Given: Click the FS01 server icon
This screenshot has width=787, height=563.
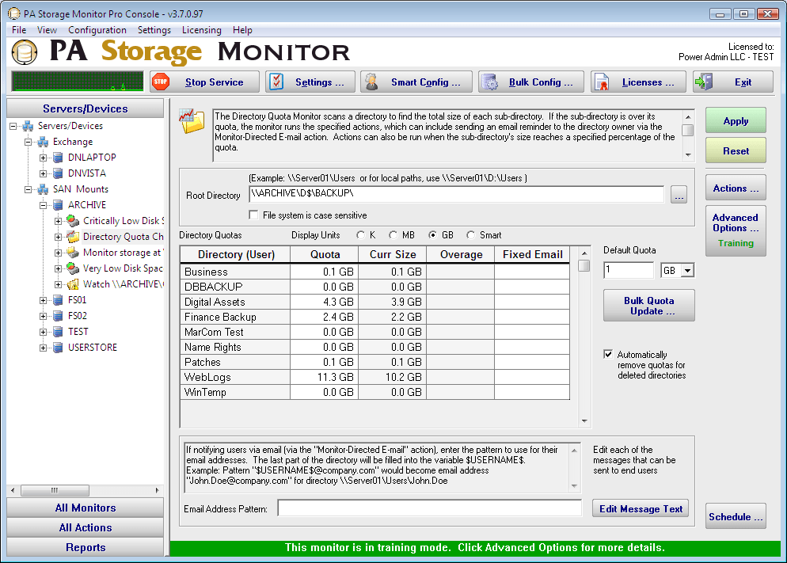Looking at the screenshot, I should [59, 300].
